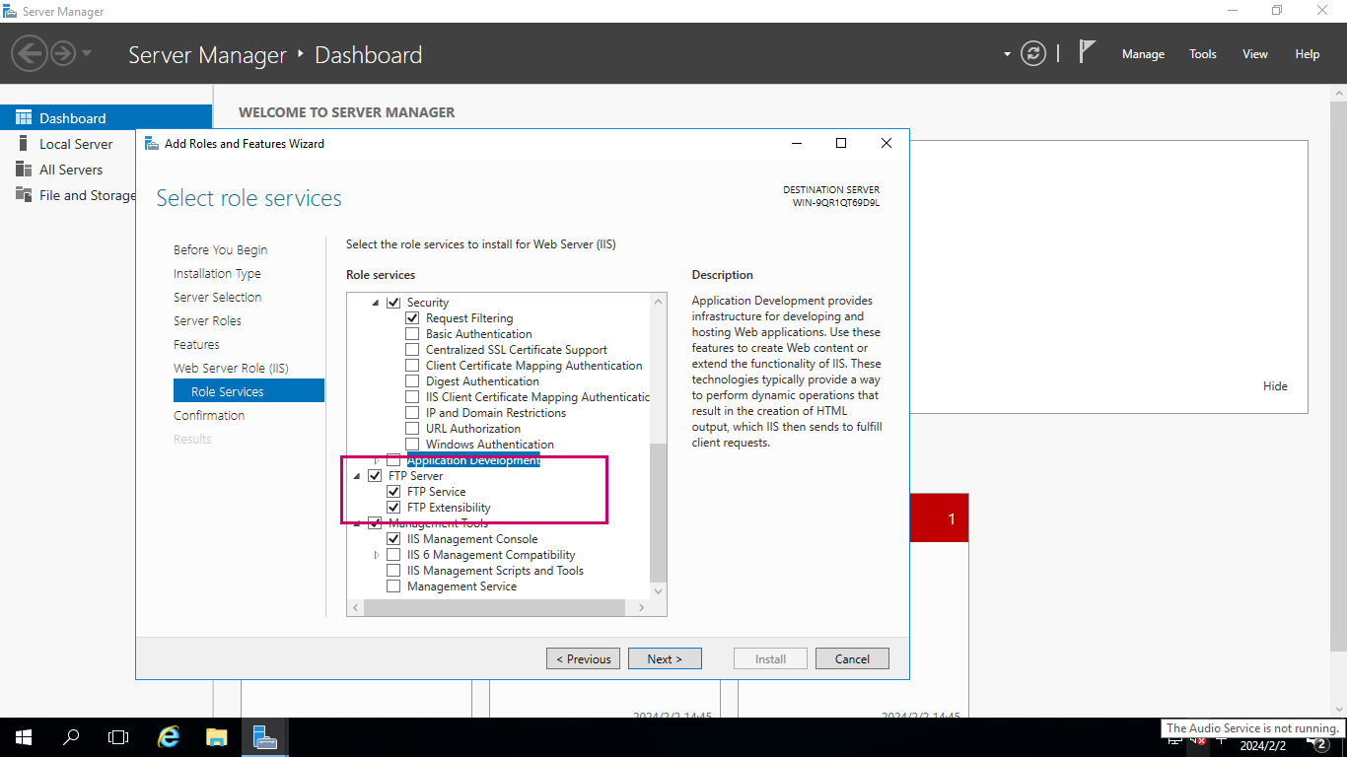1347x757 pixels.
Task: Click the back navigation arrow in Server Manager
Action: point(30,53)
